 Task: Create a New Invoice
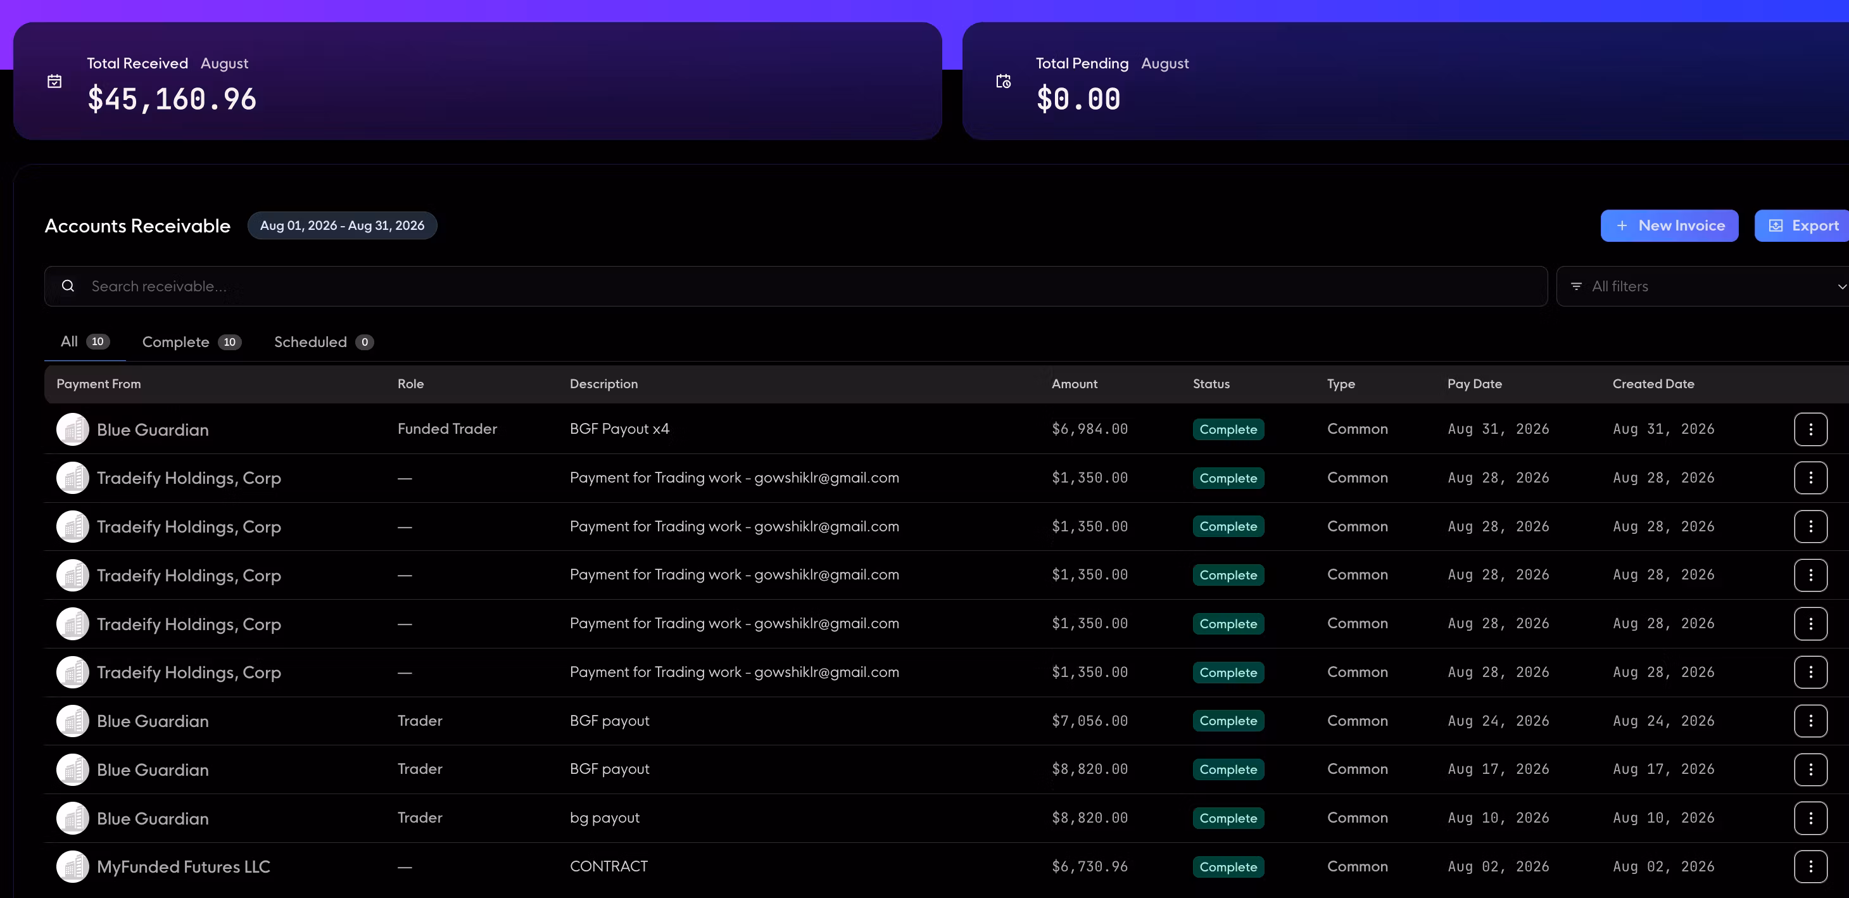1669,225
